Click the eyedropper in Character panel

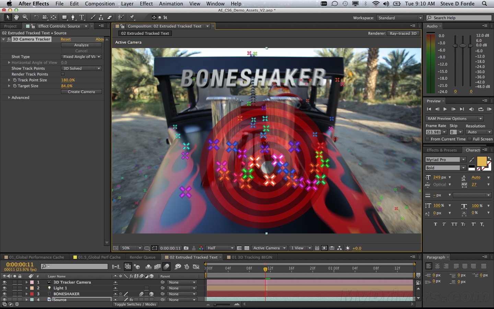point(472,160)
